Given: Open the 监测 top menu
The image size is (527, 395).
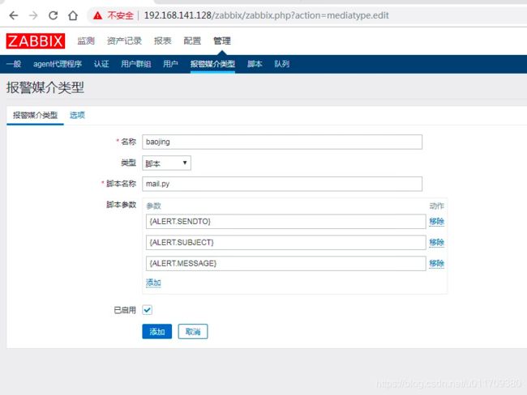Looking at the screenshot, I should [x=86, y=41].
